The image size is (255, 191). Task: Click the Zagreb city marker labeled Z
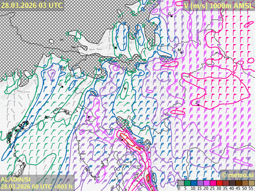click(x=198, y=105)
